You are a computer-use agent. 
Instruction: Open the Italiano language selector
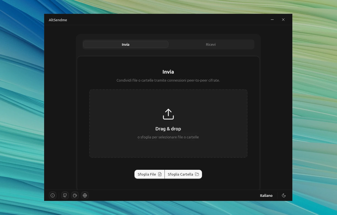(x=266, y=195)
